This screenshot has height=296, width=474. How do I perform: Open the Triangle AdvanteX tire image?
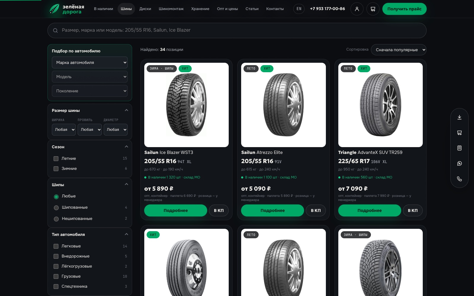click(380, 105)
